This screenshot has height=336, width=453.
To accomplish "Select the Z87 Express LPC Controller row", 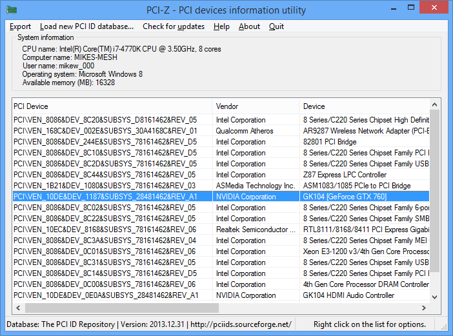I will point(221,175).
